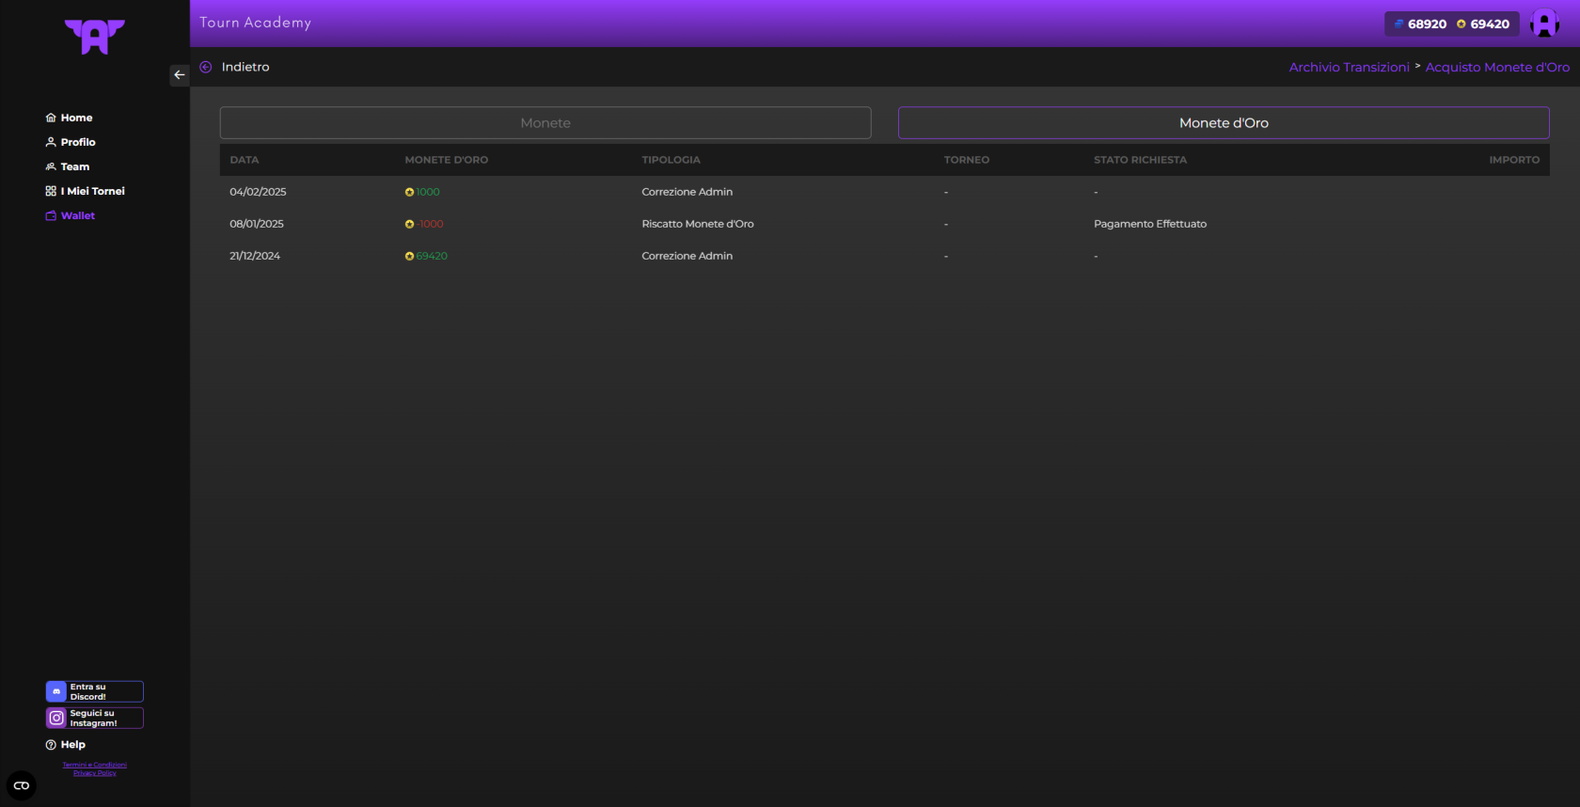Click the blue coin balance 68920
Viewport: 1580px width, 807px height.
pyautogui.click(x=1420, y=24)
